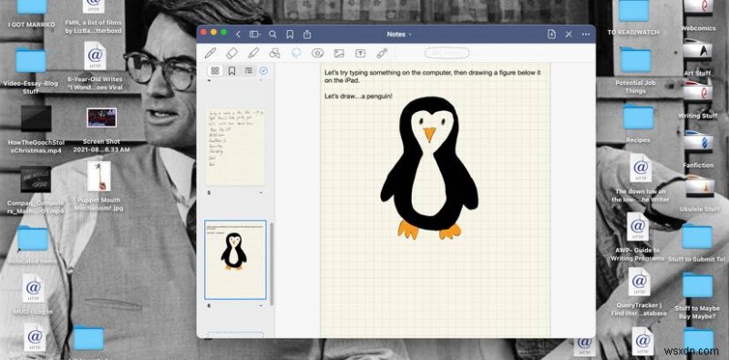729x360 pixels.
Task: Switch sidebar to thumbnails grid tab
Action: click(215, 71)
